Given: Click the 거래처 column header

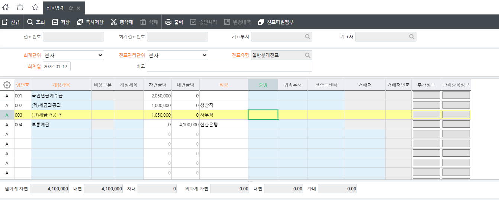Looking at the screenshot, I should coord(365,85).
